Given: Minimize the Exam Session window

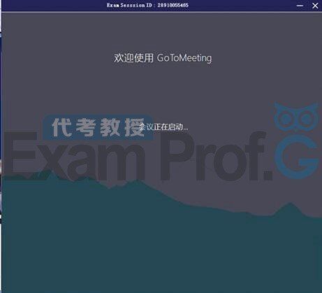Looking at the screenshot, I should [300, 6].
